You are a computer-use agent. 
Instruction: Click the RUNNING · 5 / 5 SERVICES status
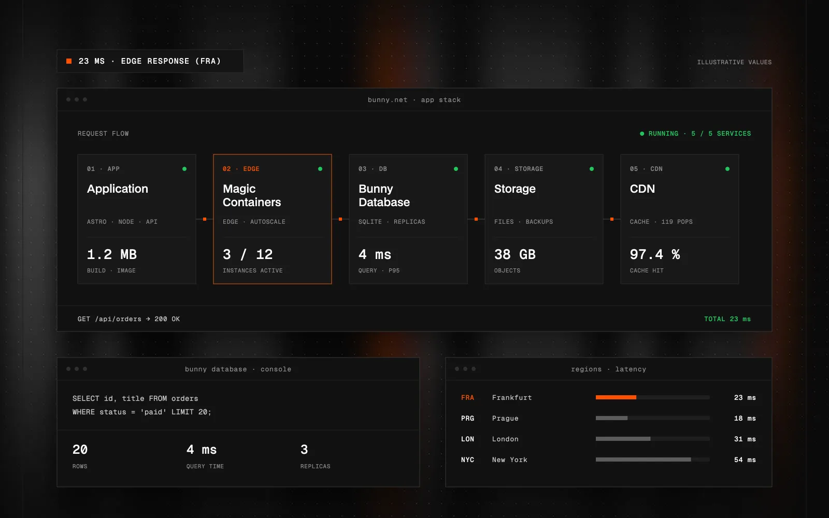695,134
